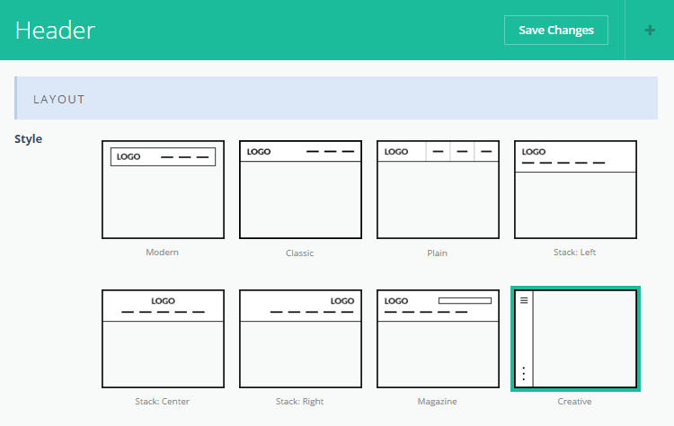Click the Magazine text label
Screen dimensions: 674x426
coord(438,402)
